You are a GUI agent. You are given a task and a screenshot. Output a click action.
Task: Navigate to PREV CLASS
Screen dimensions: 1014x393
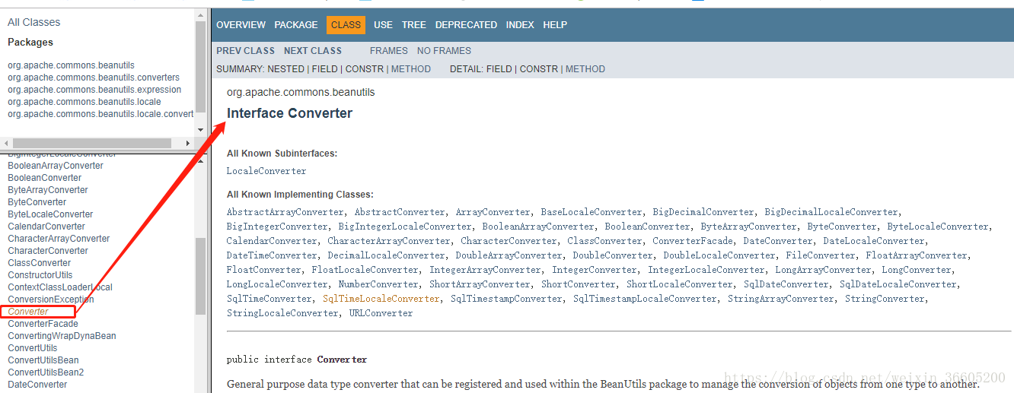point(245,51)
